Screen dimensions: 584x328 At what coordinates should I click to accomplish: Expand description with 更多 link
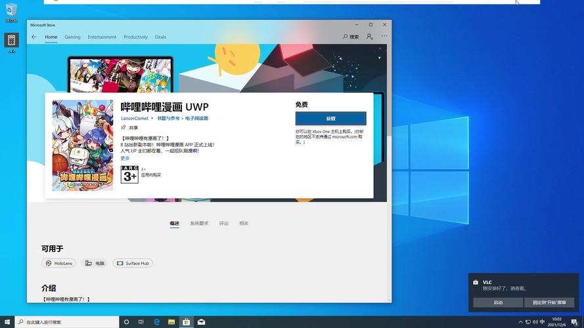coord(125,158)
